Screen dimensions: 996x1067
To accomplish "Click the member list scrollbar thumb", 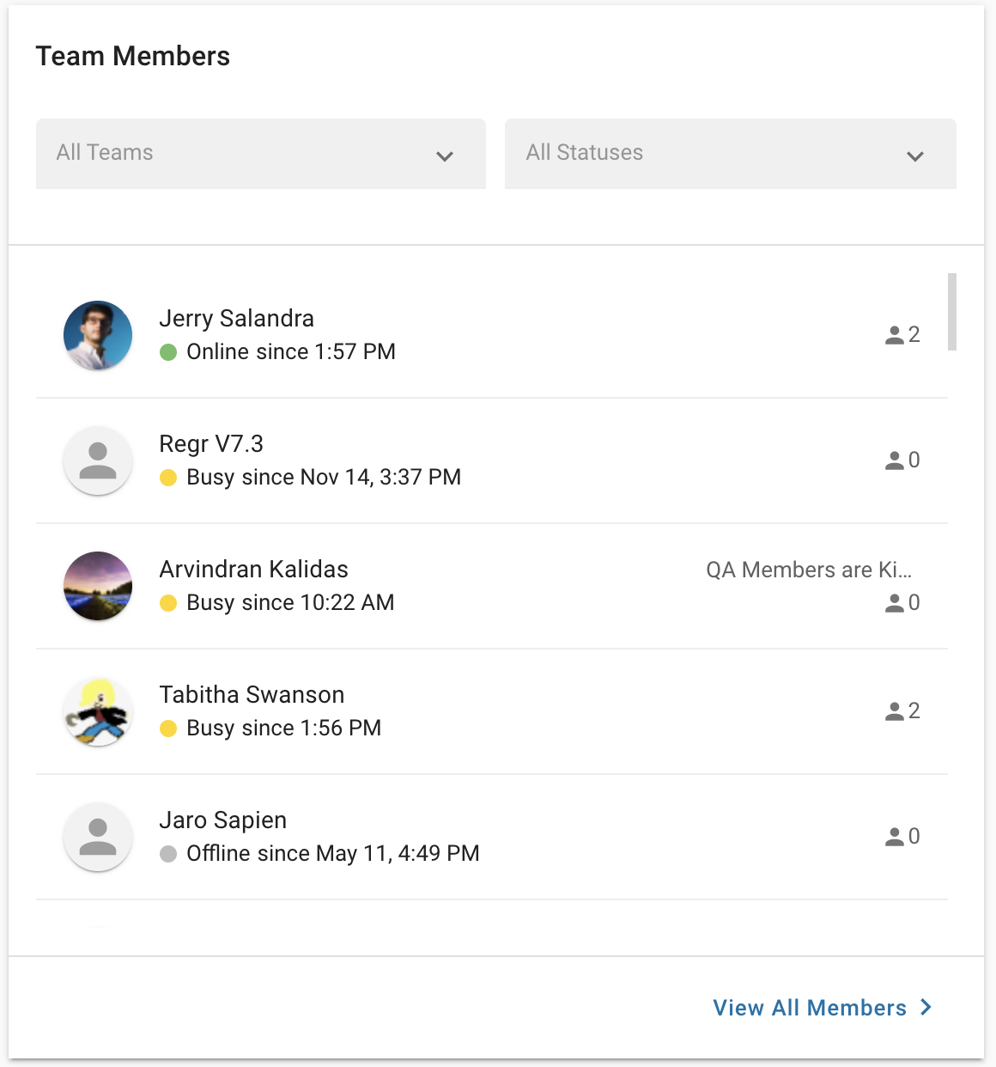I will point(952,312).
